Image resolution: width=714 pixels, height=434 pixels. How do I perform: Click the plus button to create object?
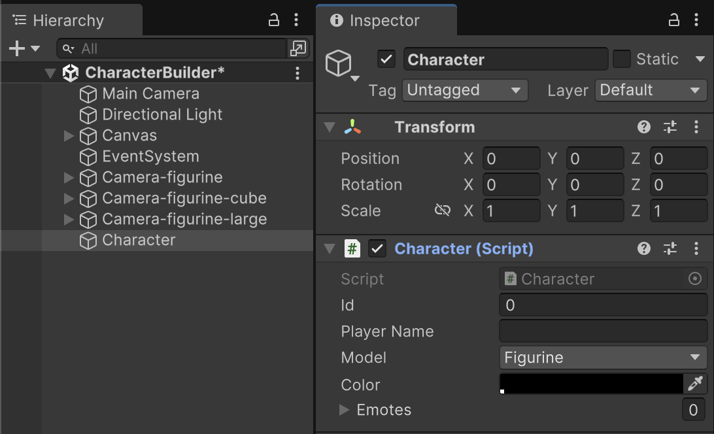click(x=17, y=48)
